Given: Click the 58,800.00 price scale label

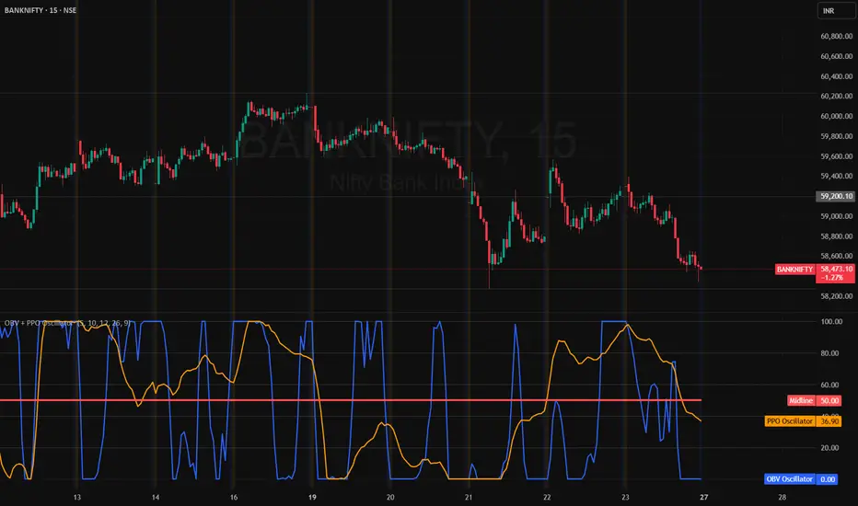Looking at the screenshot, I should pos(837,236).
